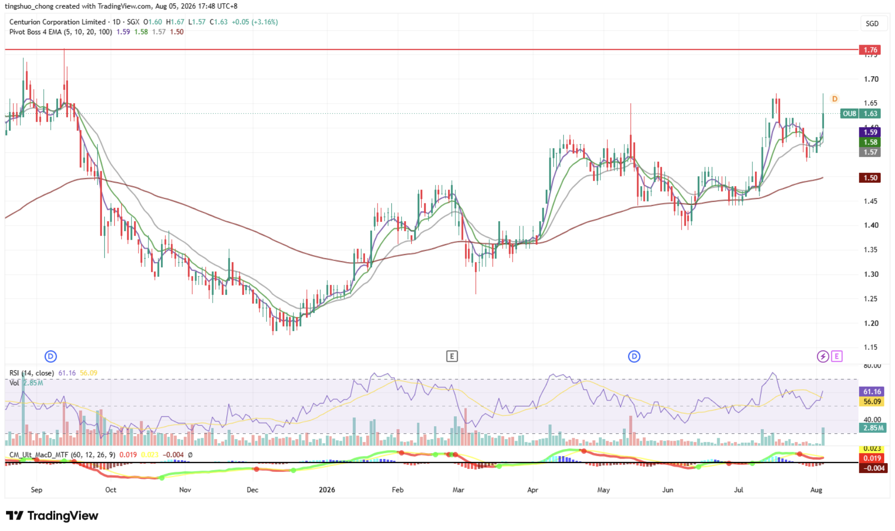This screenshot has height=531, width=895.
Task: Click the Dec label on the time axis
Action: click(x=252, y=490)
